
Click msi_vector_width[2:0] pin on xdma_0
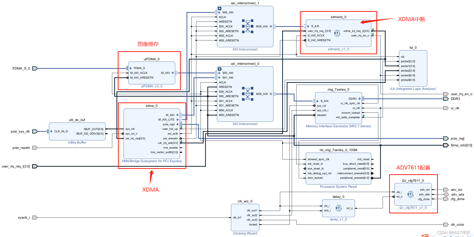[x=164, y=152]
